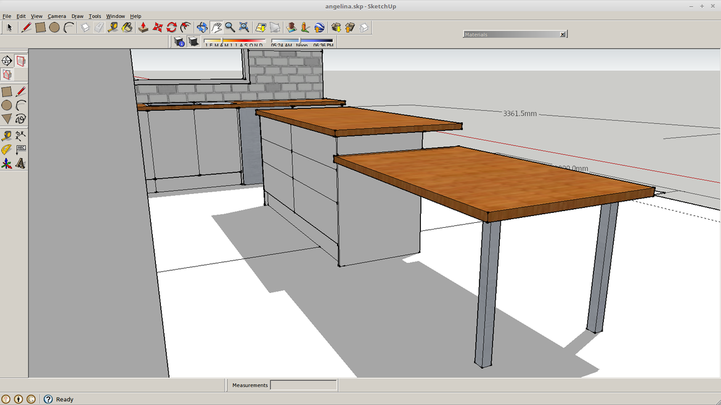721x405 pixels.
Task: Pick the 3D Text tool
Action: [21, 164]
